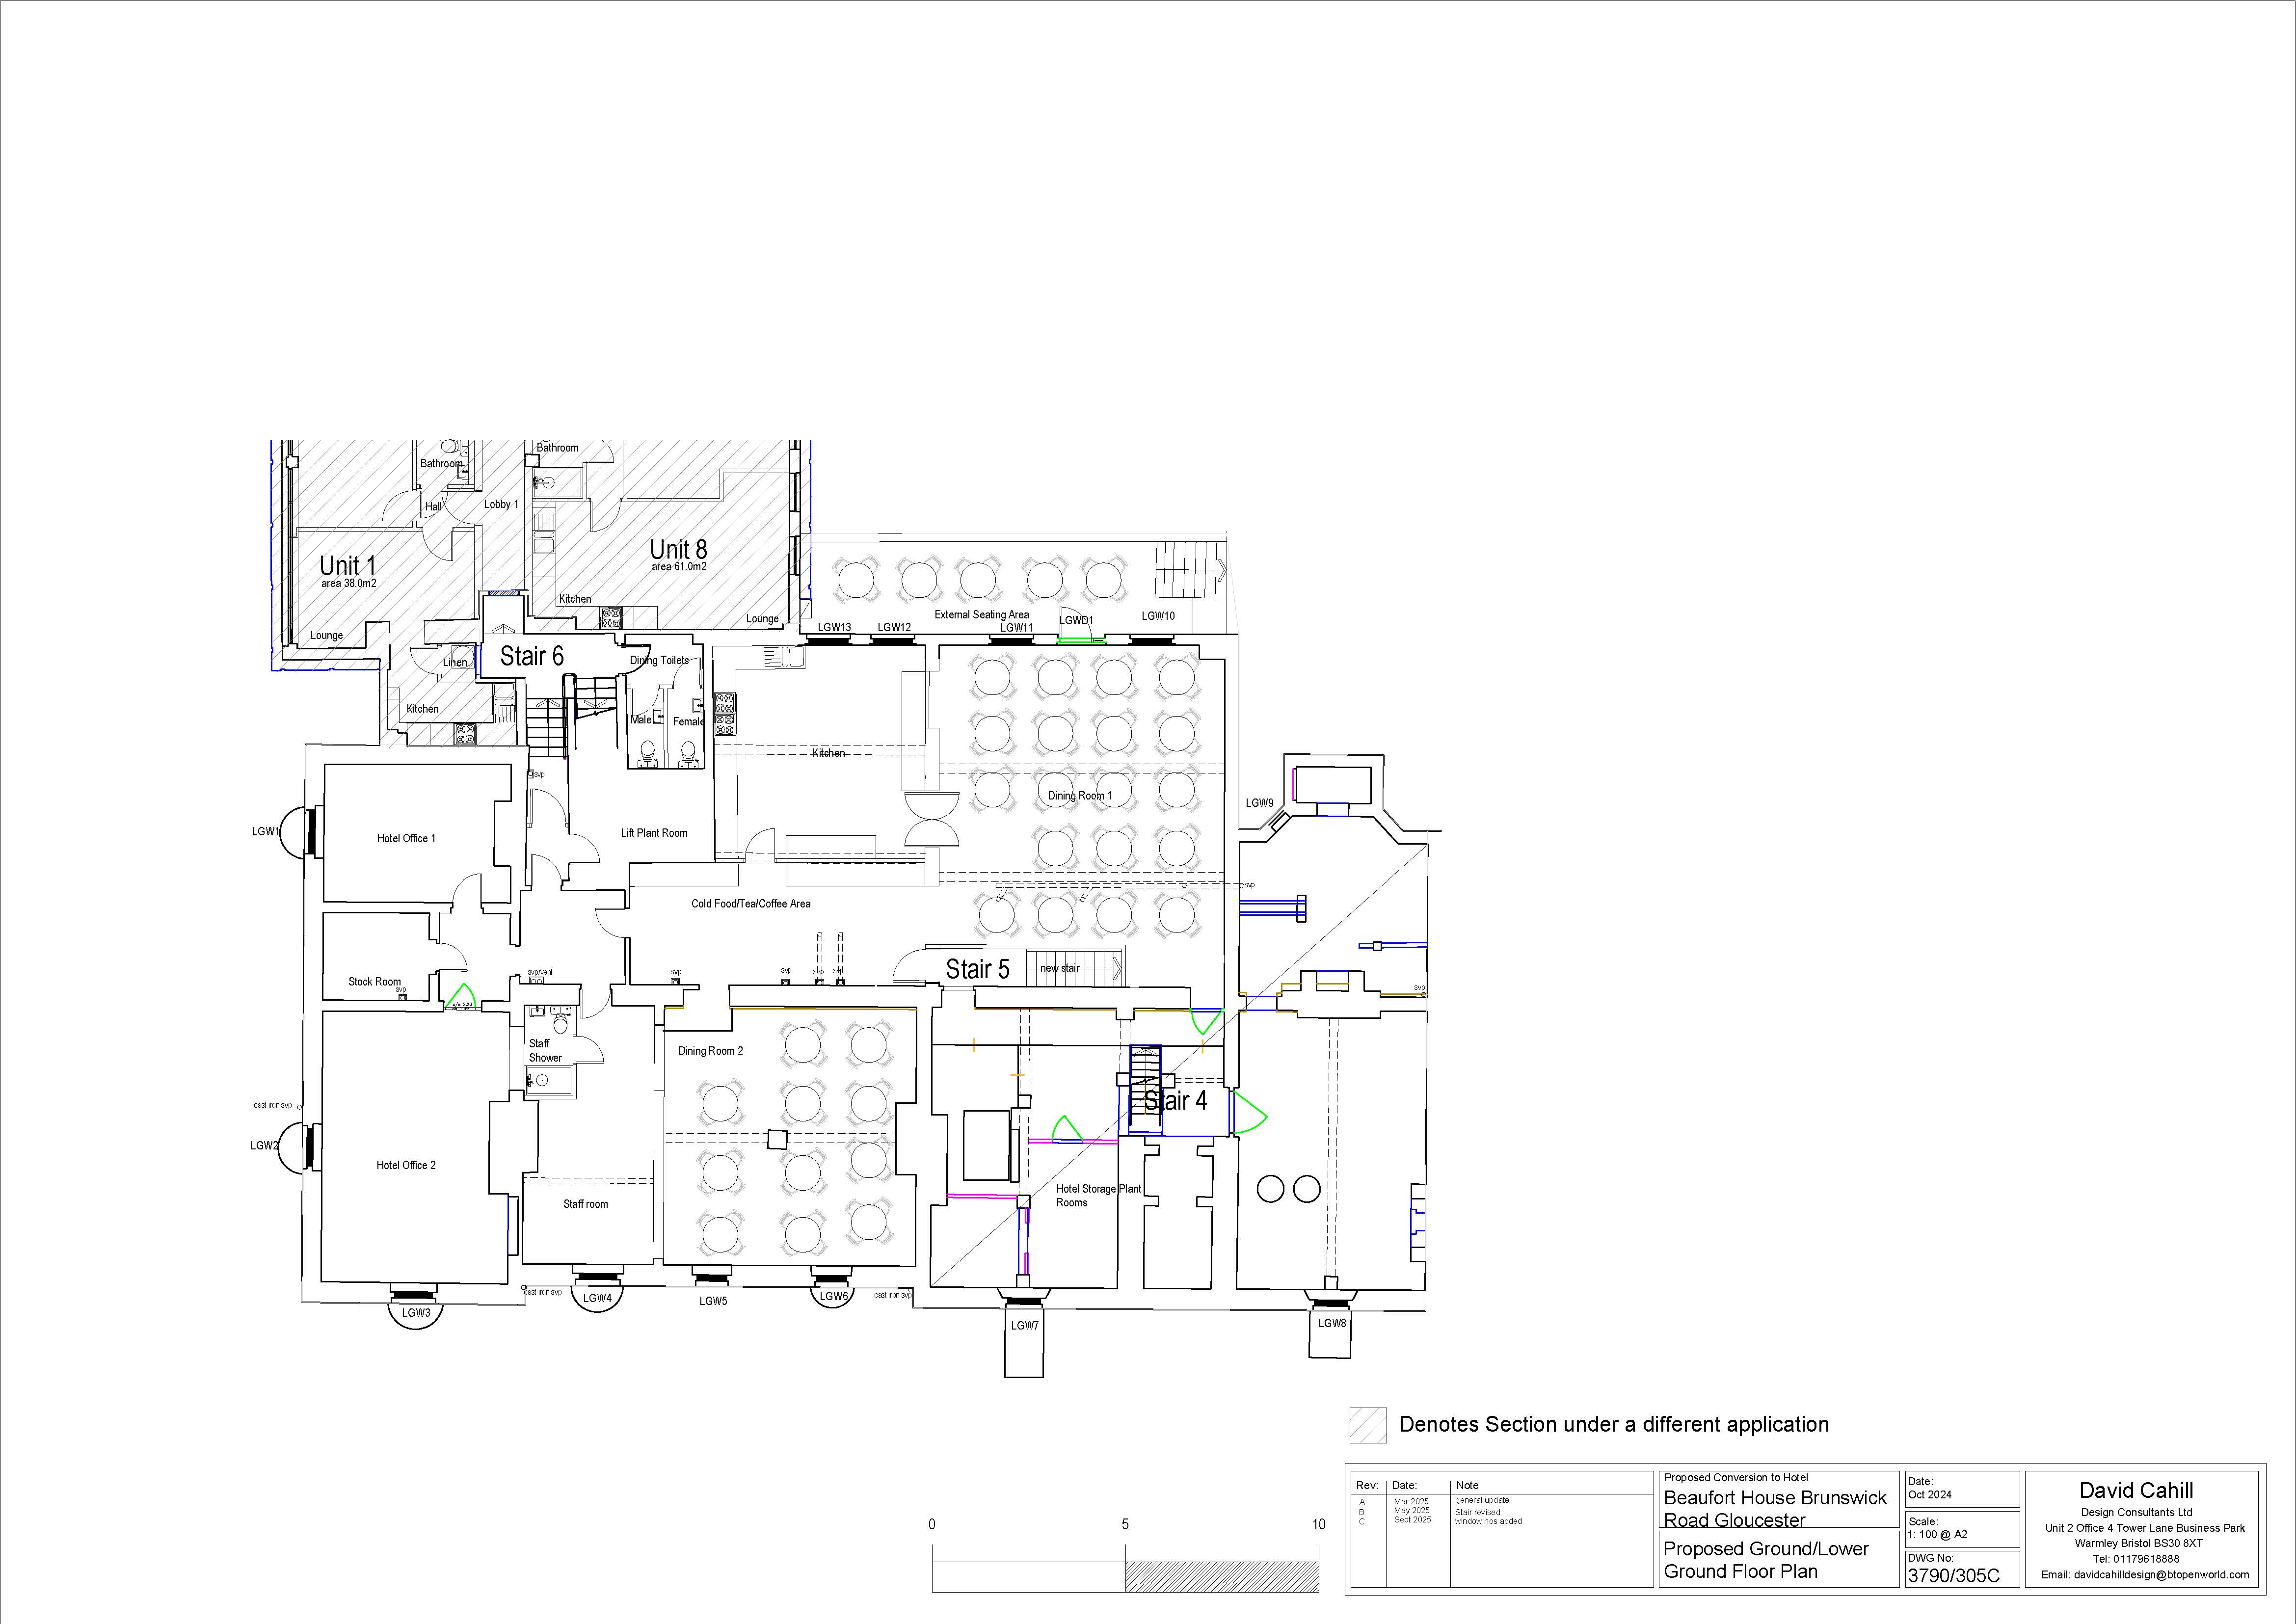
Task: Click the David Cahill company heading
Action: pos(2136,1491)
